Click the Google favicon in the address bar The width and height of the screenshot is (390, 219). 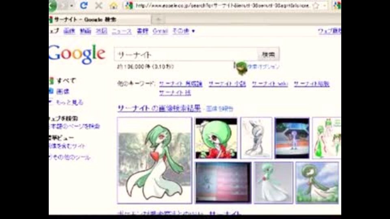point(129,5)
